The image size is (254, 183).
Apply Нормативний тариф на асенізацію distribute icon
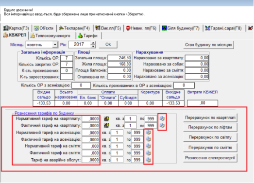[x=149, y=133]
